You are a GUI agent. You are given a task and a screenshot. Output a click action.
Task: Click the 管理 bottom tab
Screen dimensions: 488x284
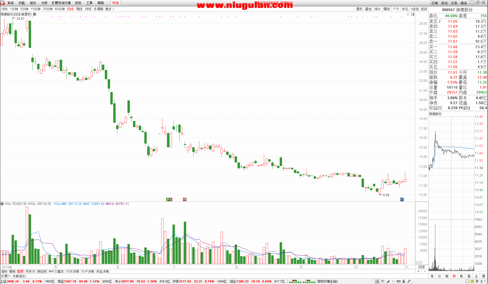20,271
